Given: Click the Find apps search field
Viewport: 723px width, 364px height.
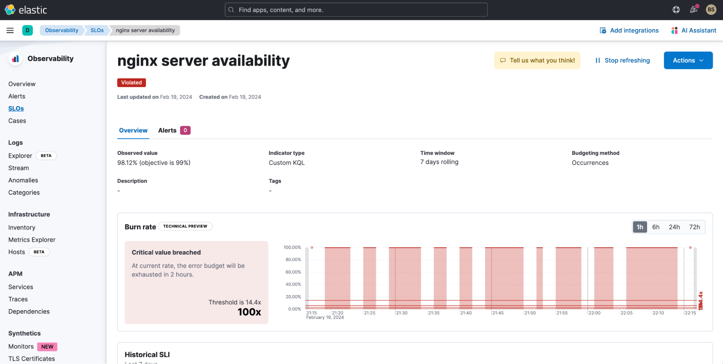Looking at the screenshot, I should point(356,10).
